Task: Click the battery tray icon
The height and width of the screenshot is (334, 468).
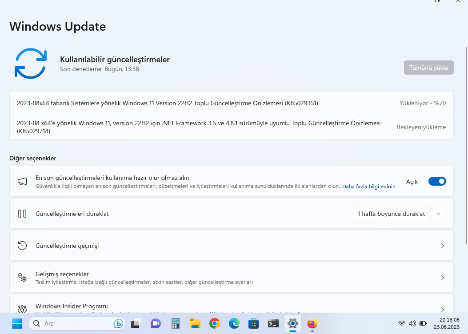Action: point(423,323)
